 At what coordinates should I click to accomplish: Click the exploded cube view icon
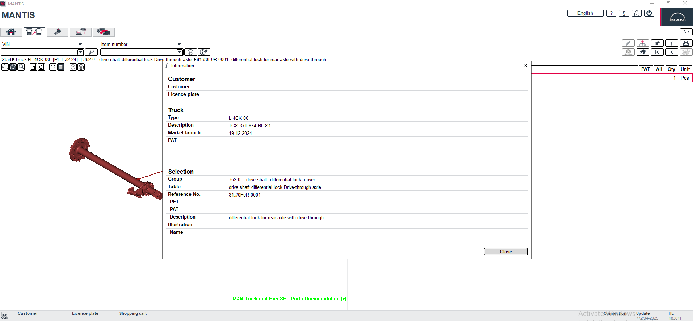pos(81,67)
